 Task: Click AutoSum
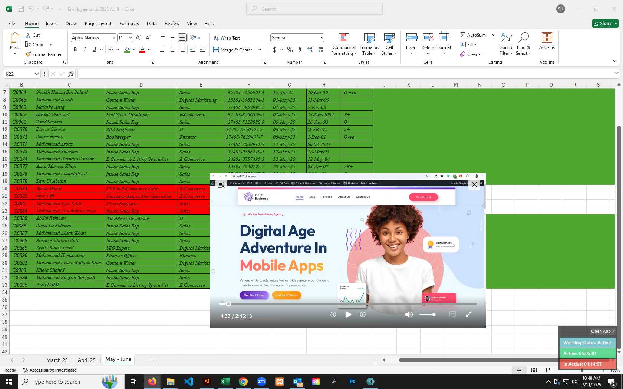point(473,35)
